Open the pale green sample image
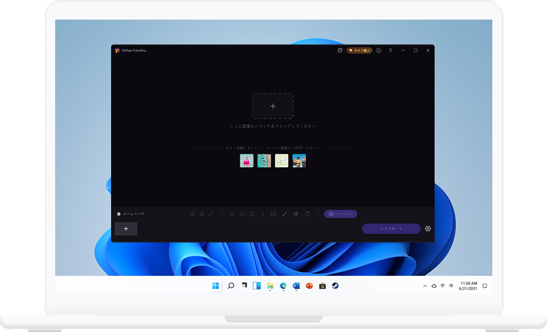 click(282, 161)
